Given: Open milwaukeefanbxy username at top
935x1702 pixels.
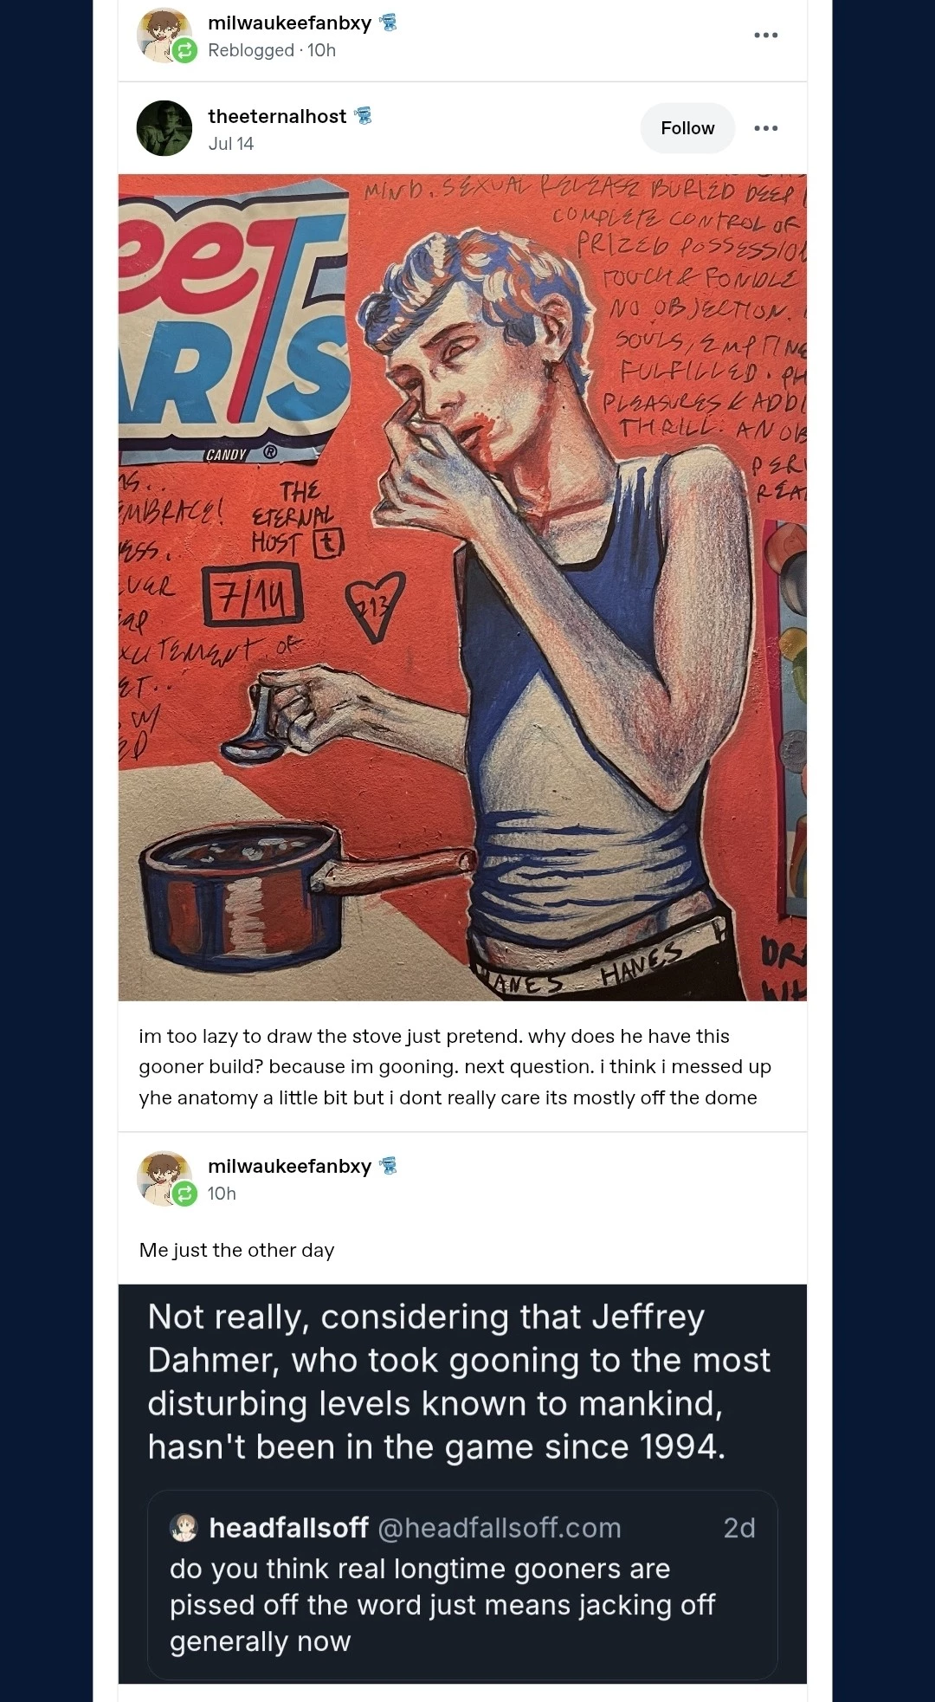Looking at the screenshot, I should pyautogui.click(x=289, y=23).
